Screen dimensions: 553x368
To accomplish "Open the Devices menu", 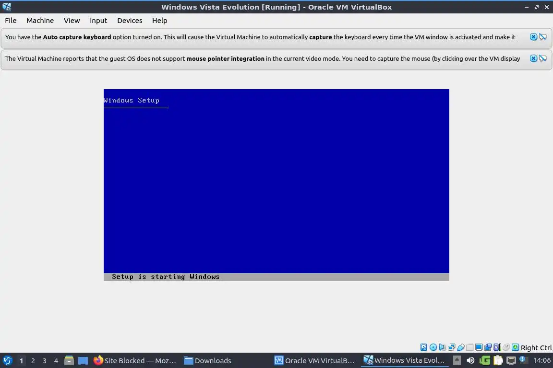I will click(x=130, y=21).
